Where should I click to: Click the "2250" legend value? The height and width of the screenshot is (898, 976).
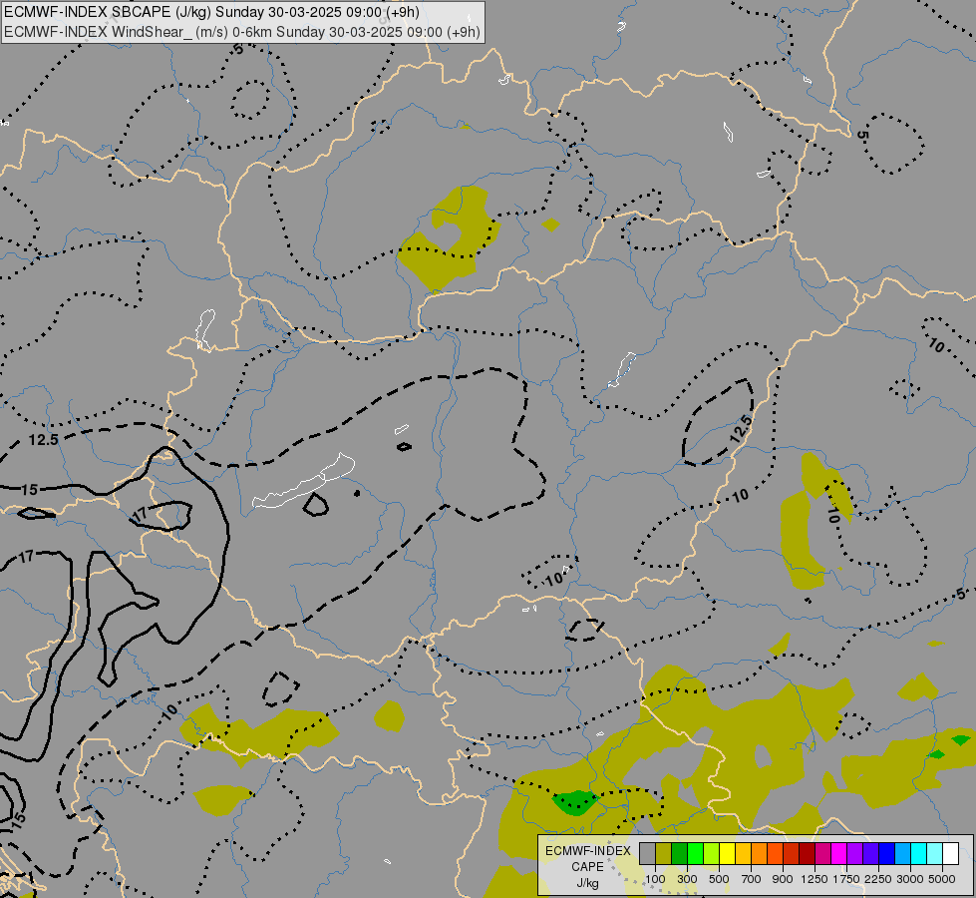click(x=878, y=879)
